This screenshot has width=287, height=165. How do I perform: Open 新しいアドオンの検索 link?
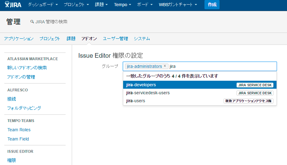point(27,68)
